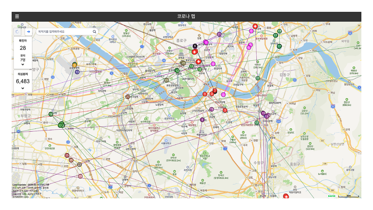Select the green 12 marker above 서울역
This screenshot has width=373, height=210.
click(177, 71)
